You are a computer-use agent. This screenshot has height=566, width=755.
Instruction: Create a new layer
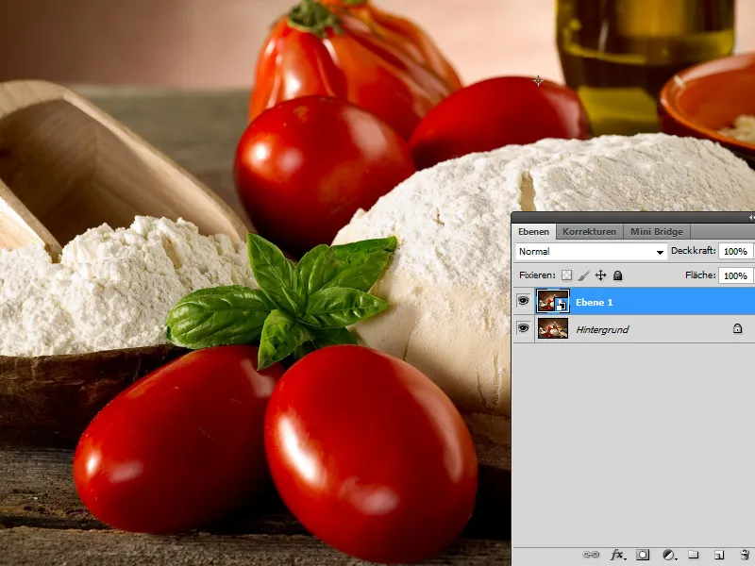point(719,555)
